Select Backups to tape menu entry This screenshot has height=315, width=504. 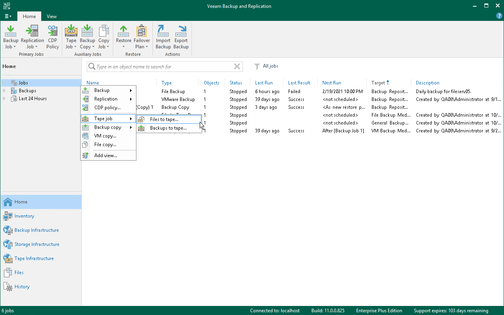pyautogui.click(x=168, y=128)
